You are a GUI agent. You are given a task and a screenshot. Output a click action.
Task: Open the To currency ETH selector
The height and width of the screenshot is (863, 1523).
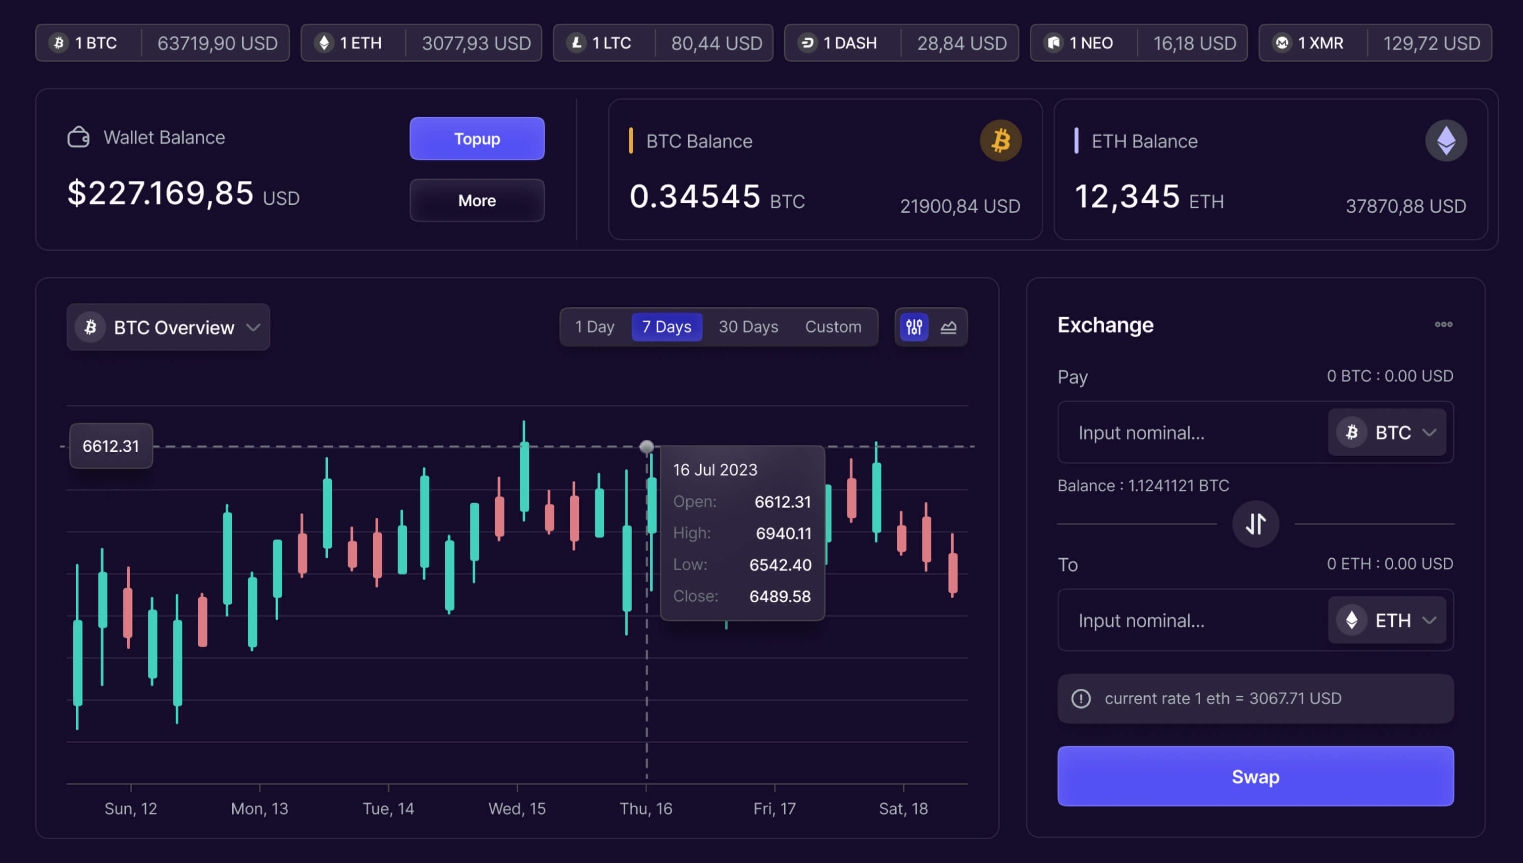click(1387, 620)
